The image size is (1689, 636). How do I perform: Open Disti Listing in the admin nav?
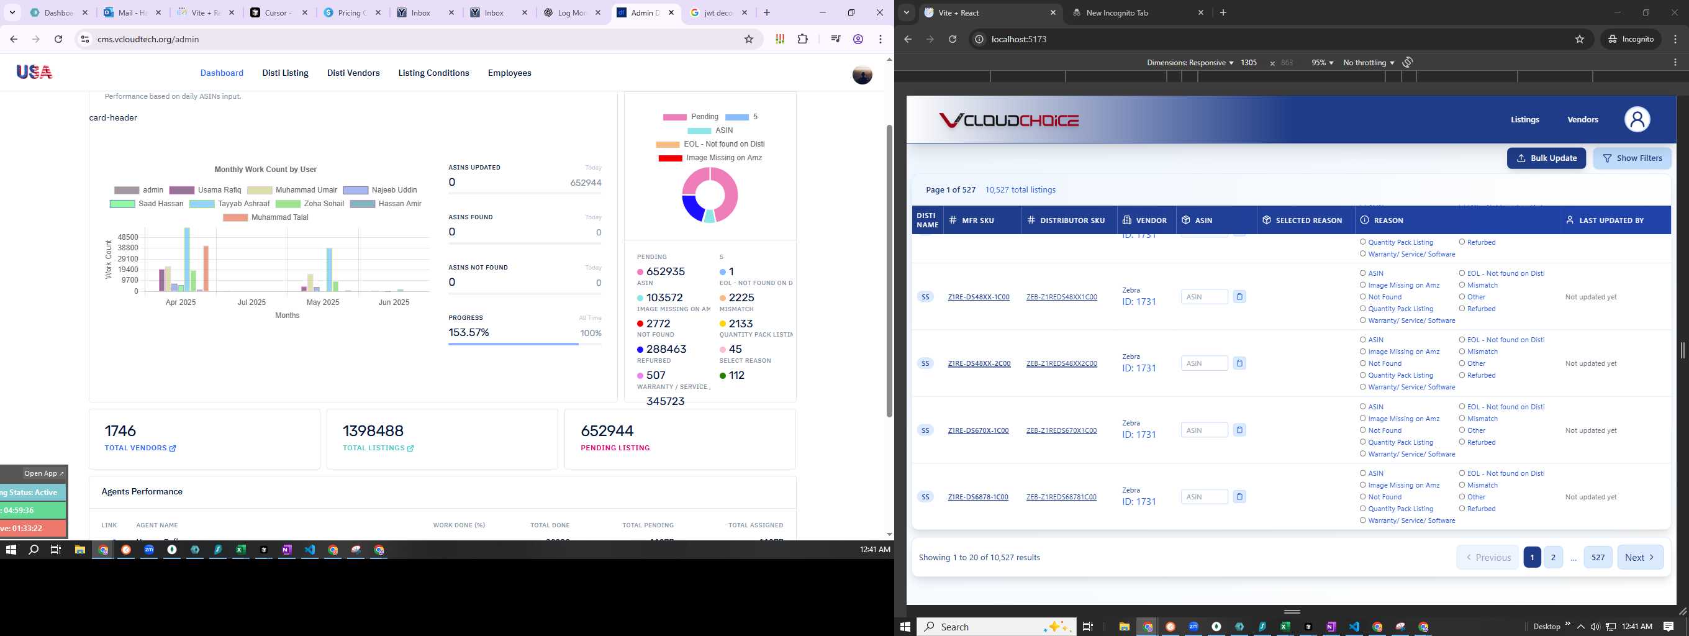click(x=285, y=73)
